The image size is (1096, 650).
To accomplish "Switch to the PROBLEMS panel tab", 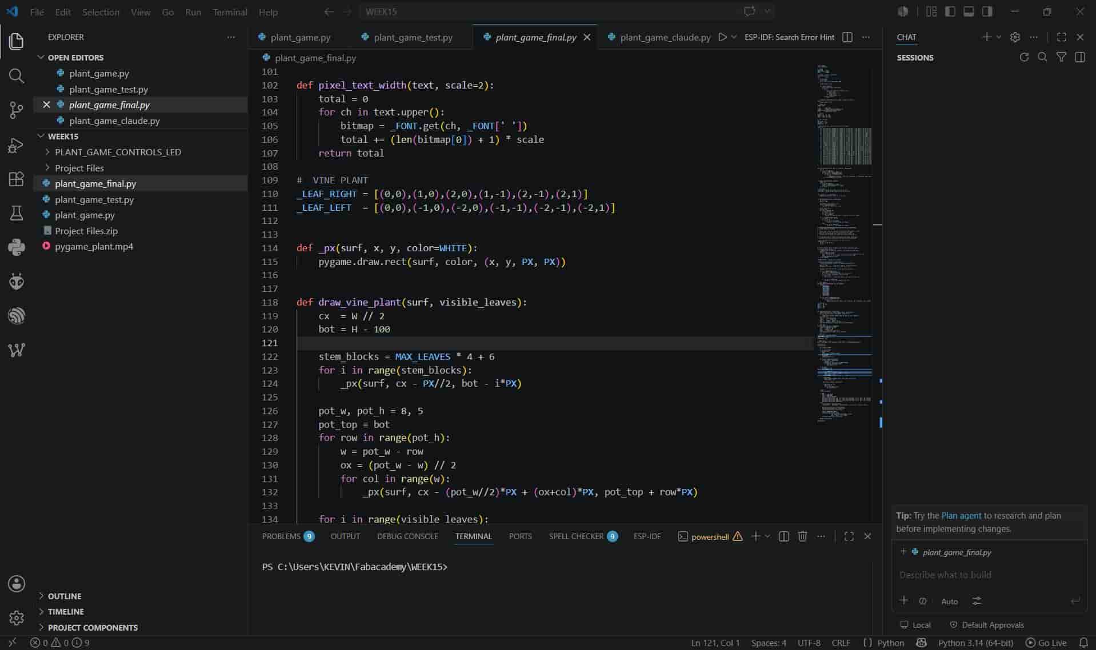I will click(287, 536).
